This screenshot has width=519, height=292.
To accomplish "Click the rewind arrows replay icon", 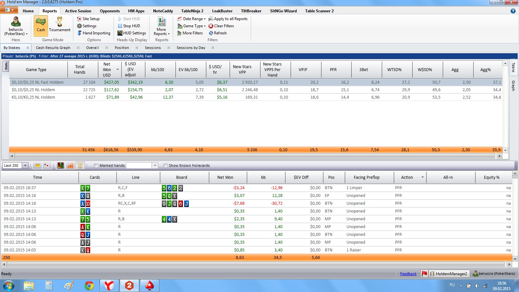I will (x=37, y=165).
